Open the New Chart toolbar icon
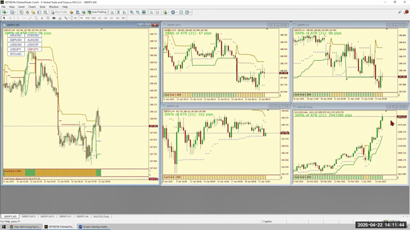 [x=4, y=12]
